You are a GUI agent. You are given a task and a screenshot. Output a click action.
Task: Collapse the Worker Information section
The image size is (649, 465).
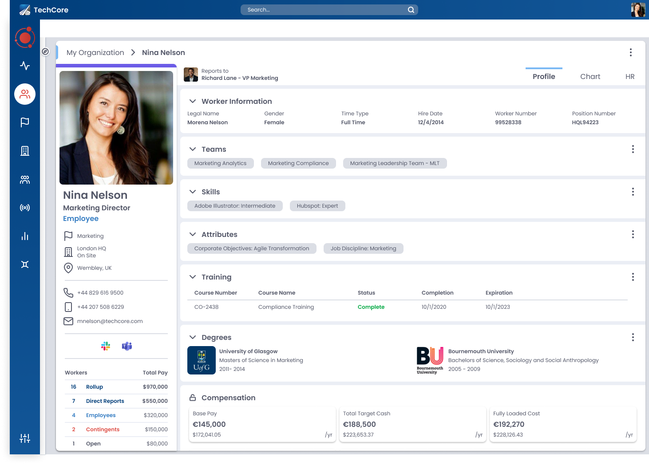(x=193, y=101)
